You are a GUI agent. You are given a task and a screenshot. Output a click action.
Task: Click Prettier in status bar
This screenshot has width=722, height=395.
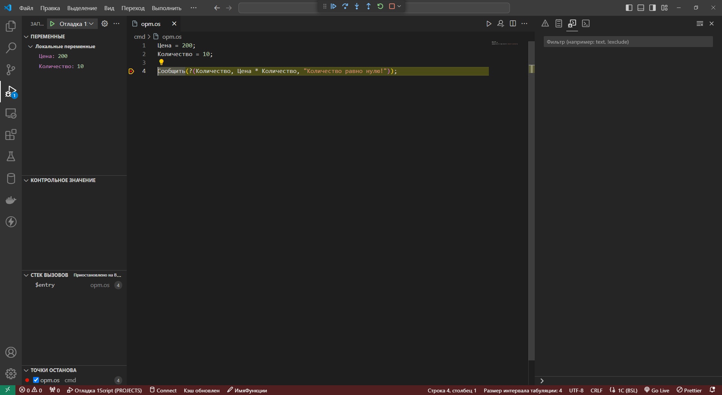point(689,390)
